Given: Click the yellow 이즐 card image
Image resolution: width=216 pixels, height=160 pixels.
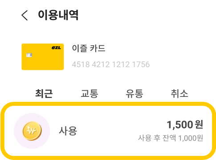Looking at the screenshot, I should pyautogui.click(x=43, y=57).
